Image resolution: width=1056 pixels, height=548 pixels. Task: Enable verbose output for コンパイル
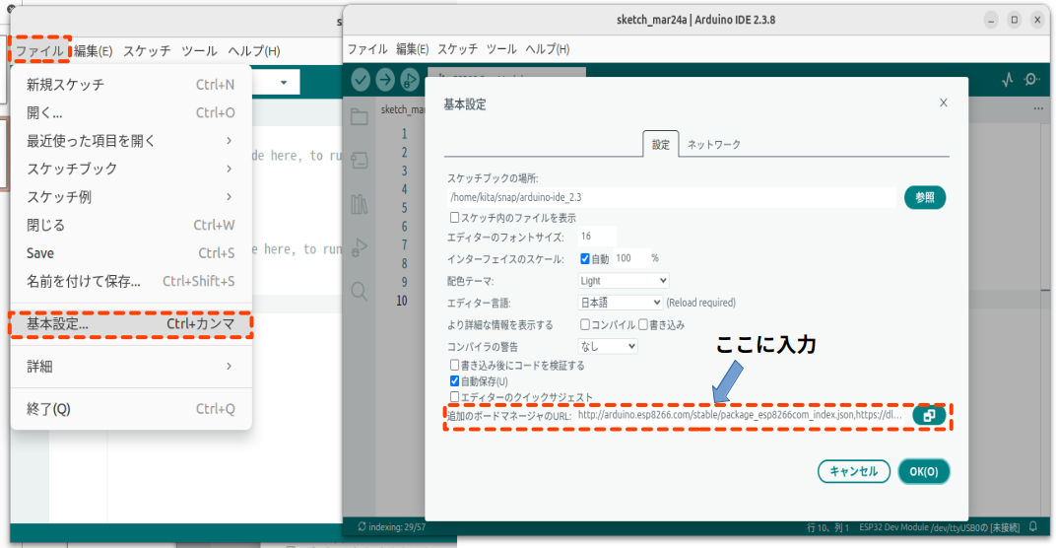(584, 324)
